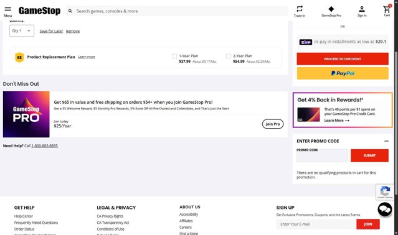Click the GameStop logo
This screenshot has height=235, width=398.
click(40, 11)
